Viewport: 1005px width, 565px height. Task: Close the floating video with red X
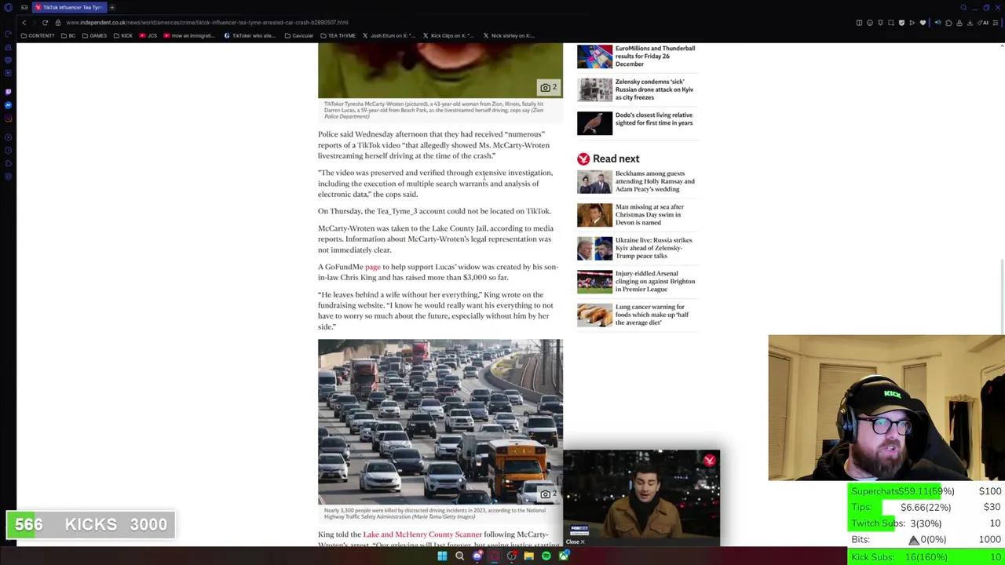(x=710, y=460)
